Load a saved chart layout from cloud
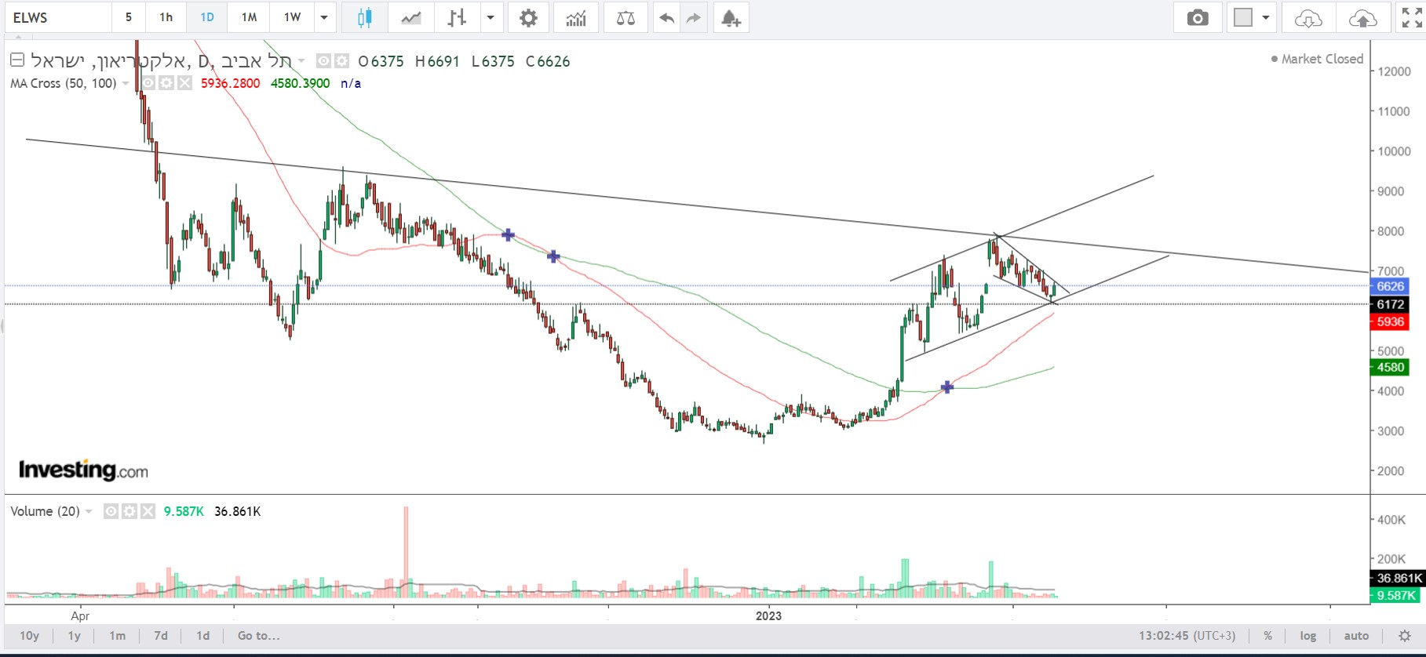The height and width of the screenshot is (657, 1426). (1308, 18)
